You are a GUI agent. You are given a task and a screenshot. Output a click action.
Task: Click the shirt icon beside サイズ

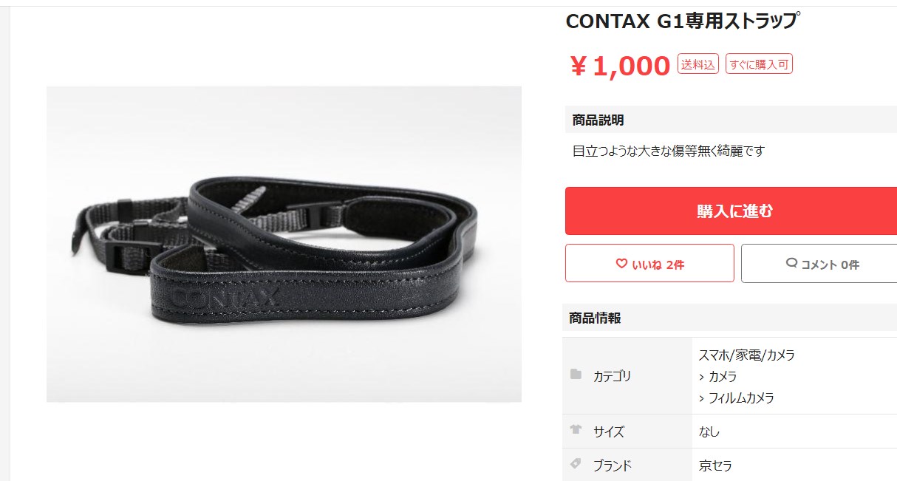click(x=576, y=430)
